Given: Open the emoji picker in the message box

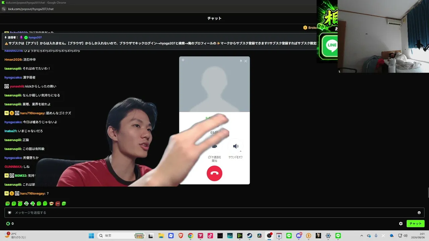Looking at the screenshot, I should pyautogui.click(x=419, y=213).
